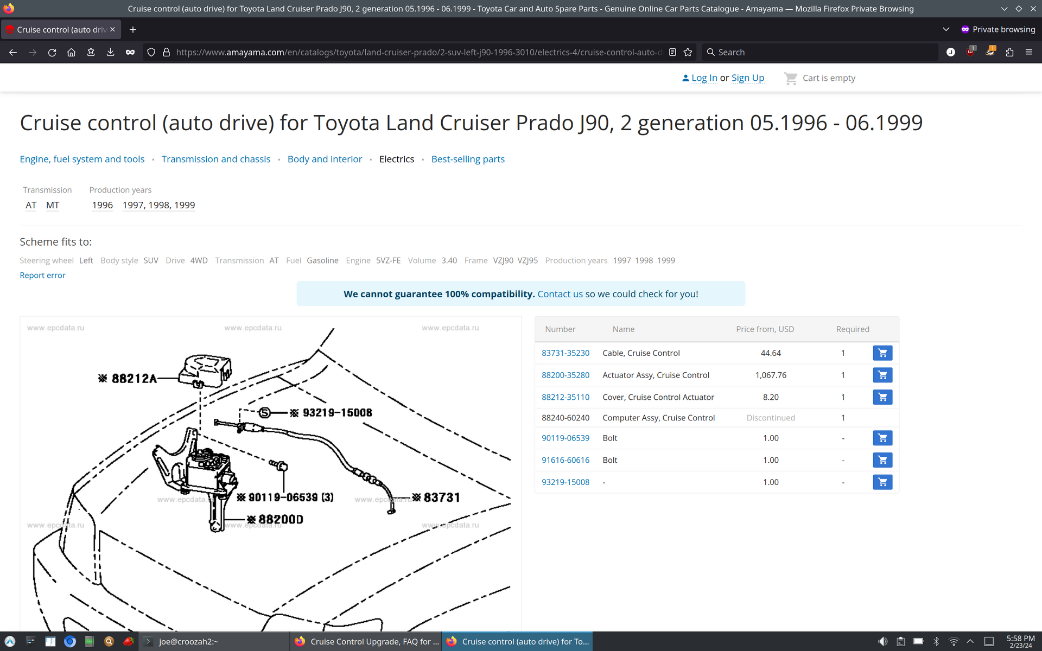The width and height of the screenshot is (1042, 651).
Task: Click the Sign Up link
Action: tap(747, 78)
